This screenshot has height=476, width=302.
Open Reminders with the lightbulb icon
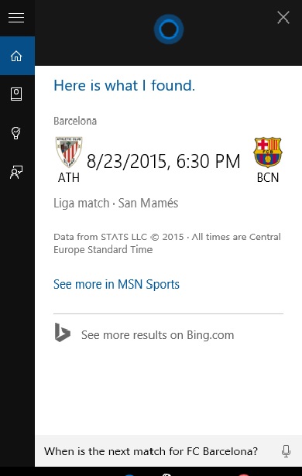click(15, 132)
